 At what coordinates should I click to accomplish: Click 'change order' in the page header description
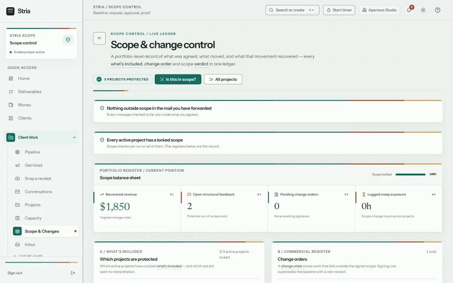coord(158,64)
